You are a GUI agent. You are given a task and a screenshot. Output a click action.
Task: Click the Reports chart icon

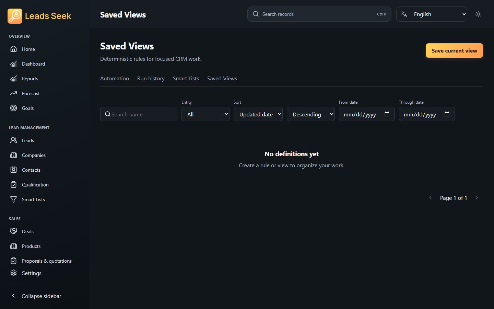tap(13, 79)
